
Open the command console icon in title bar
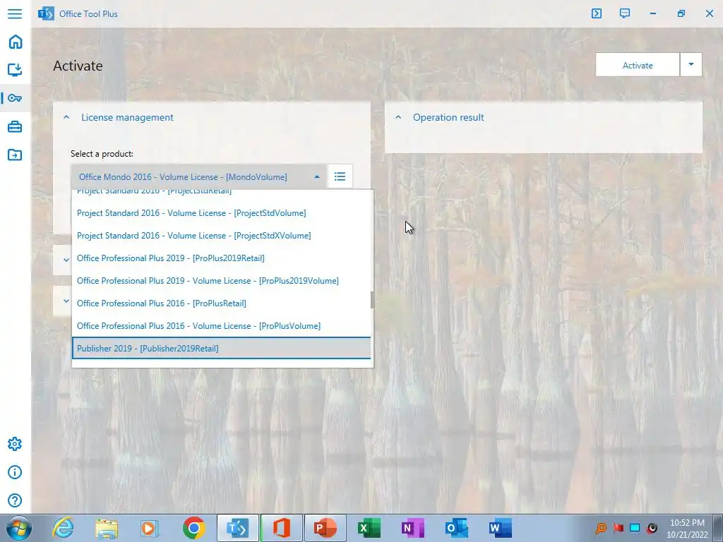[x=597, y=13]
